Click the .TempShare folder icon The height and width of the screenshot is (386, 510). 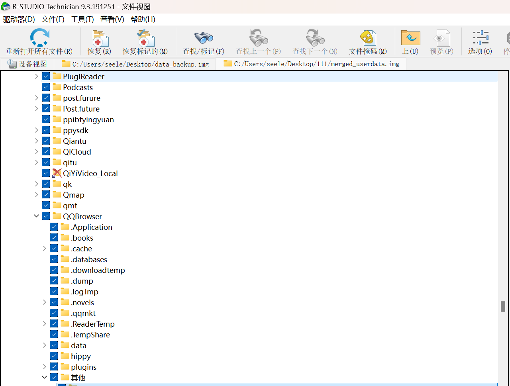pos(65,334)
